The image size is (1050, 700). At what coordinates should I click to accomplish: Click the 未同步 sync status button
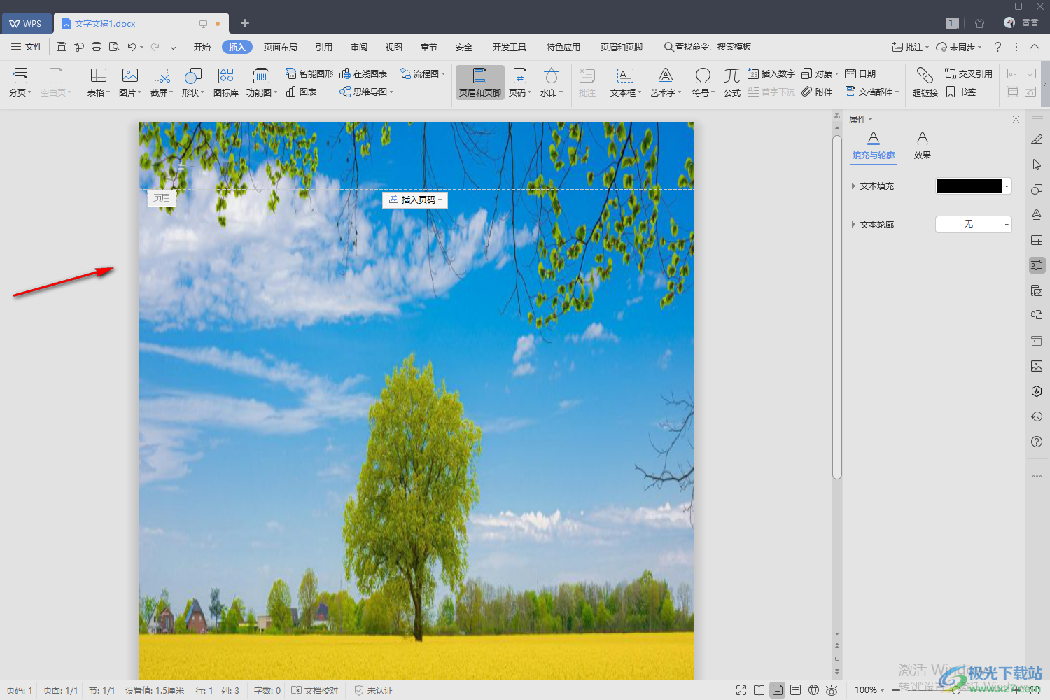(x=959, y=47)
